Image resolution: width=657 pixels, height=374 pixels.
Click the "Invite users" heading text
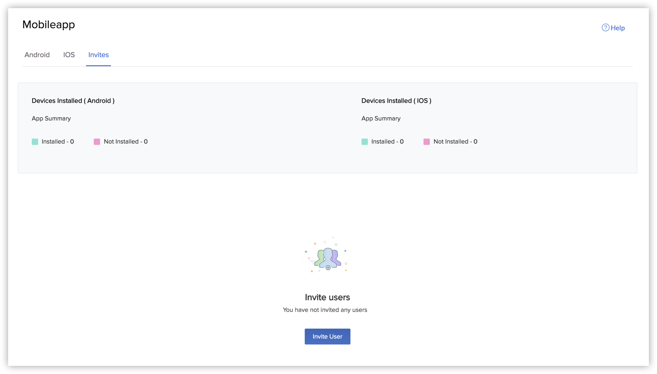pyautogui.click(x=328, y=297)
